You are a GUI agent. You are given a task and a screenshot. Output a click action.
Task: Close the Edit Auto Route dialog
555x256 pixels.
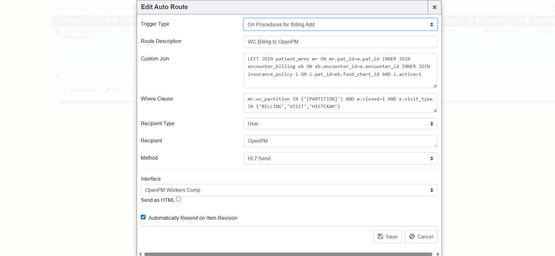(434, 7)
